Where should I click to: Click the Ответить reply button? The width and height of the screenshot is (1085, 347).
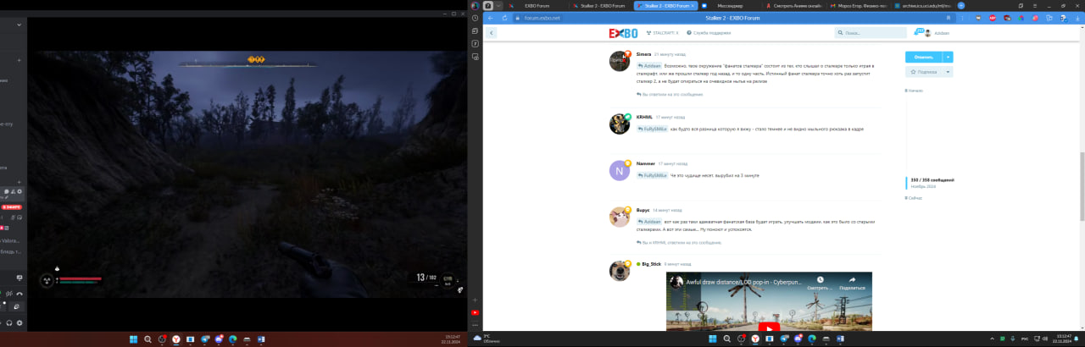point(924,57)
